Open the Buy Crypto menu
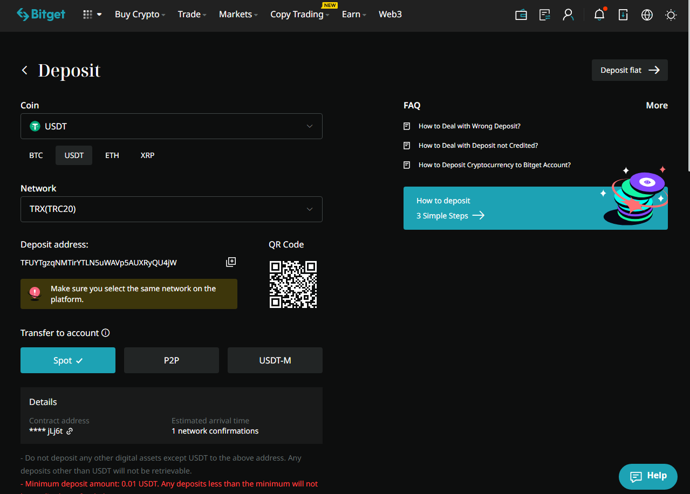The image size is (690, 494). tap(140, 15)
